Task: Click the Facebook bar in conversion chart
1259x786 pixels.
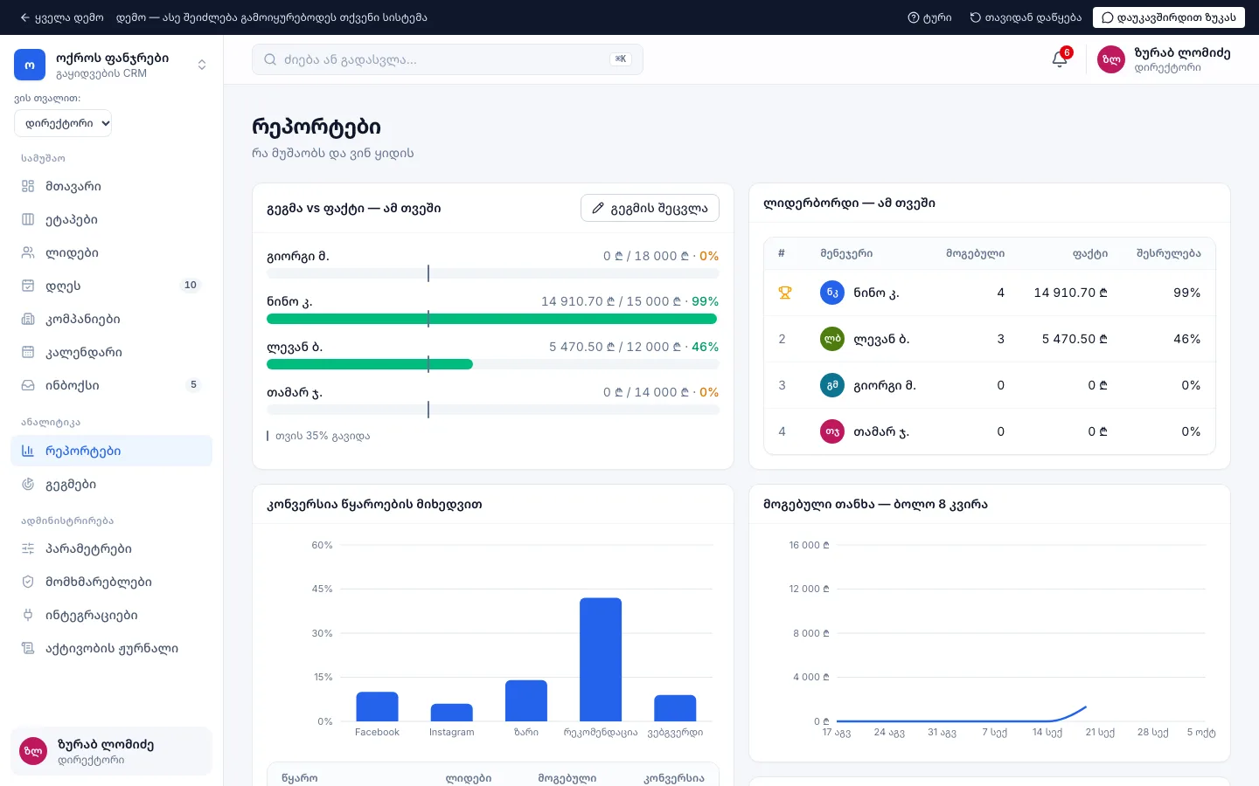Action: click(377, 707)
